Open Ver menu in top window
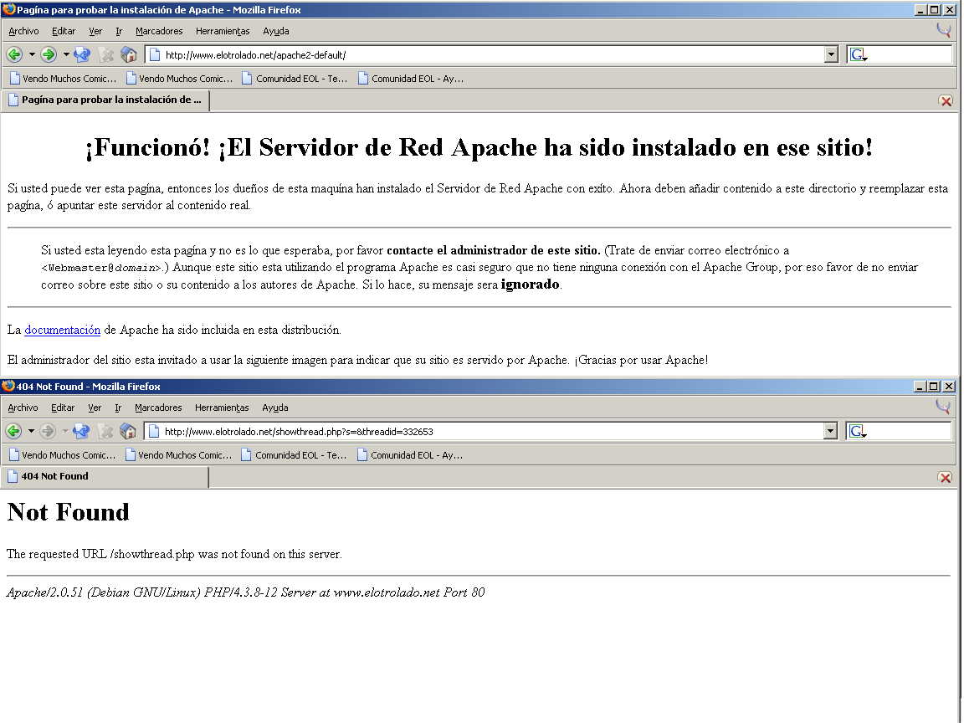The height and width of the screenshot is (723, 964). point(95,31)
